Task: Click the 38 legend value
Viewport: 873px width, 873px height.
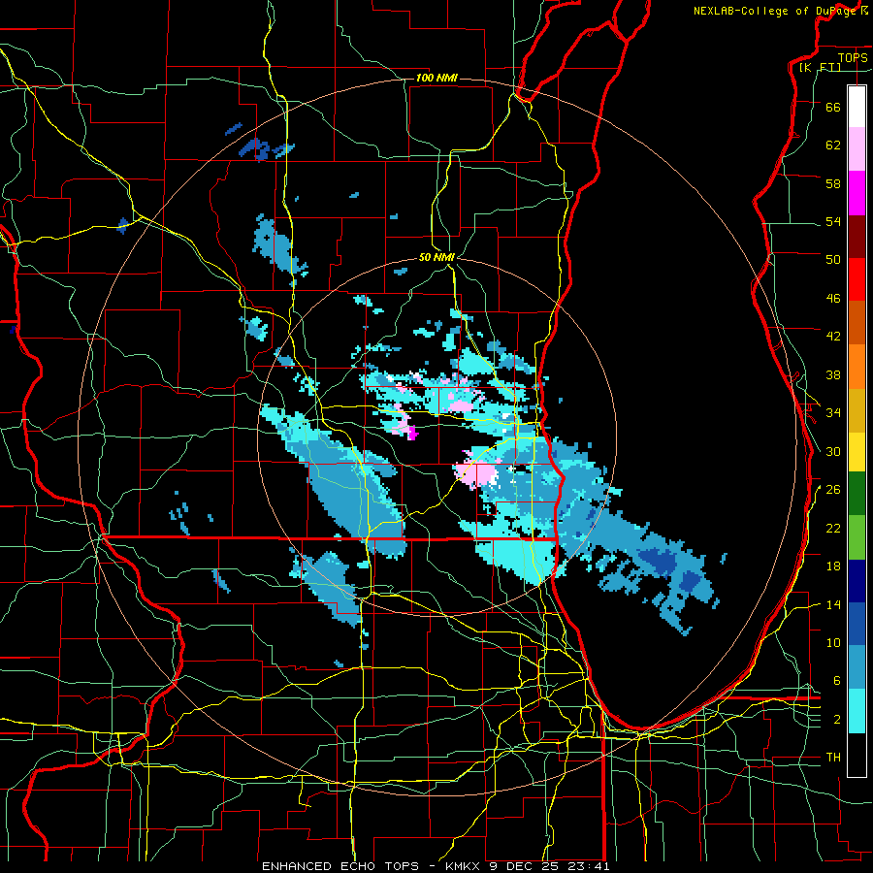Action: click(833, 374)
